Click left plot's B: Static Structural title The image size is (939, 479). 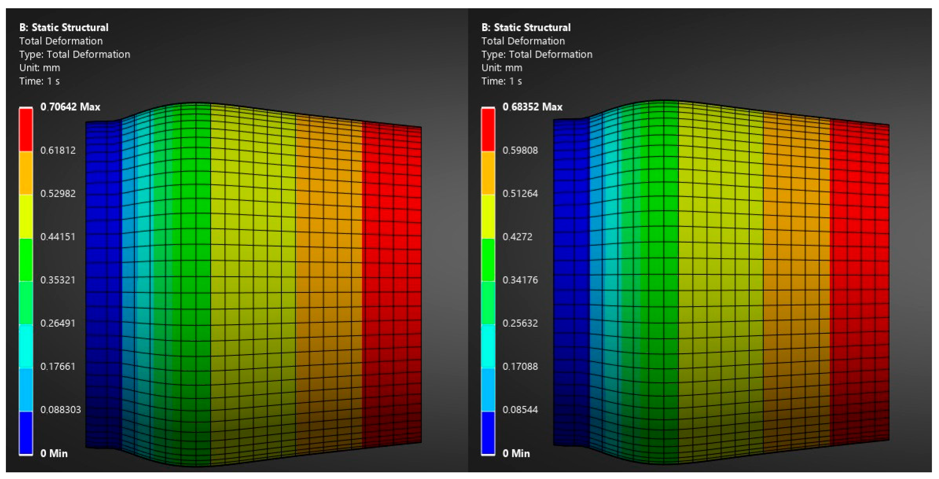tap(64, 27)
